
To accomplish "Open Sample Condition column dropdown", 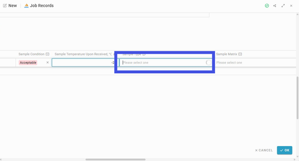I will (47, 54).
